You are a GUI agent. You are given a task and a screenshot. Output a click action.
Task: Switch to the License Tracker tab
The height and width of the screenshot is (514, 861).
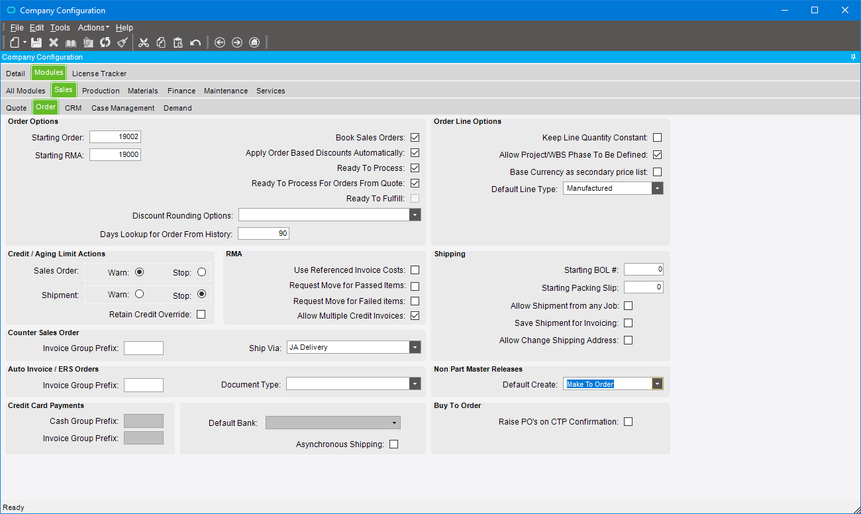click(99, 74)
